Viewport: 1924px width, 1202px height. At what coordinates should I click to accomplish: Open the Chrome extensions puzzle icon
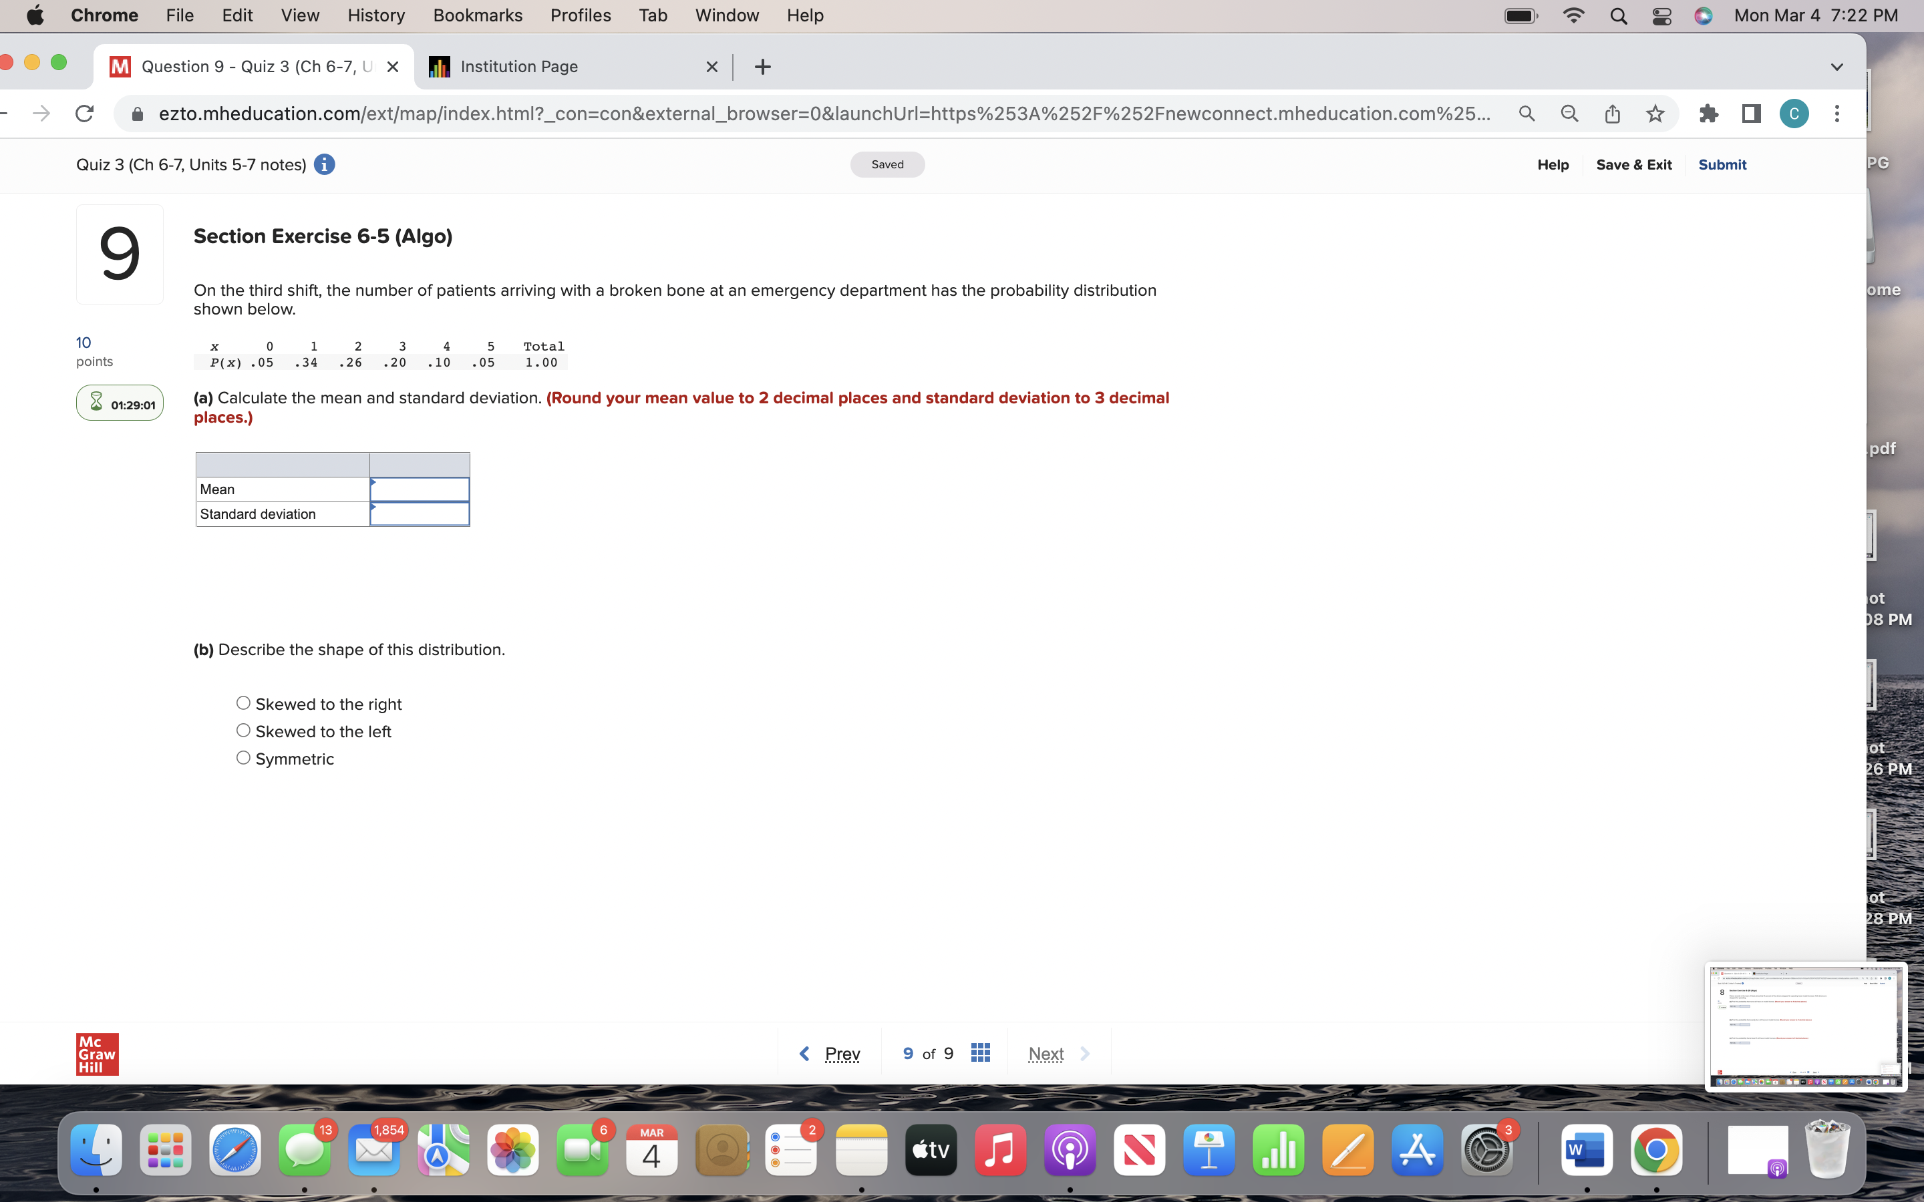[1708, 114]
